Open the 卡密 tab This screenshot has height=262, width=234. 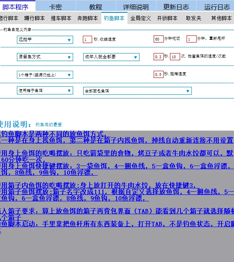coord(55,7)
